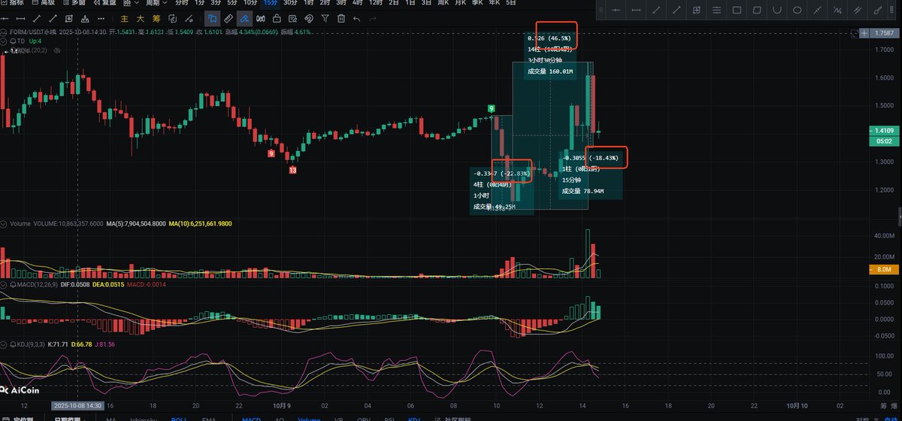
Task: Toggle the KDJ indicator at the bottom bar
Action: tap(414, 418)
